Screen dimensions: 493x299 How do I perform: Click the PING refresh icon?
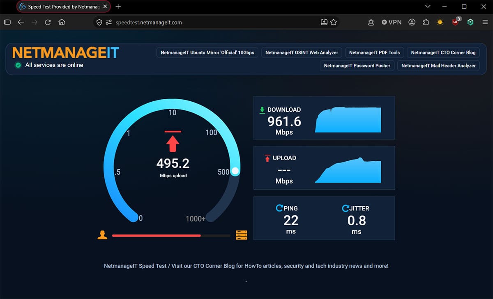click(x=279, y=208)
